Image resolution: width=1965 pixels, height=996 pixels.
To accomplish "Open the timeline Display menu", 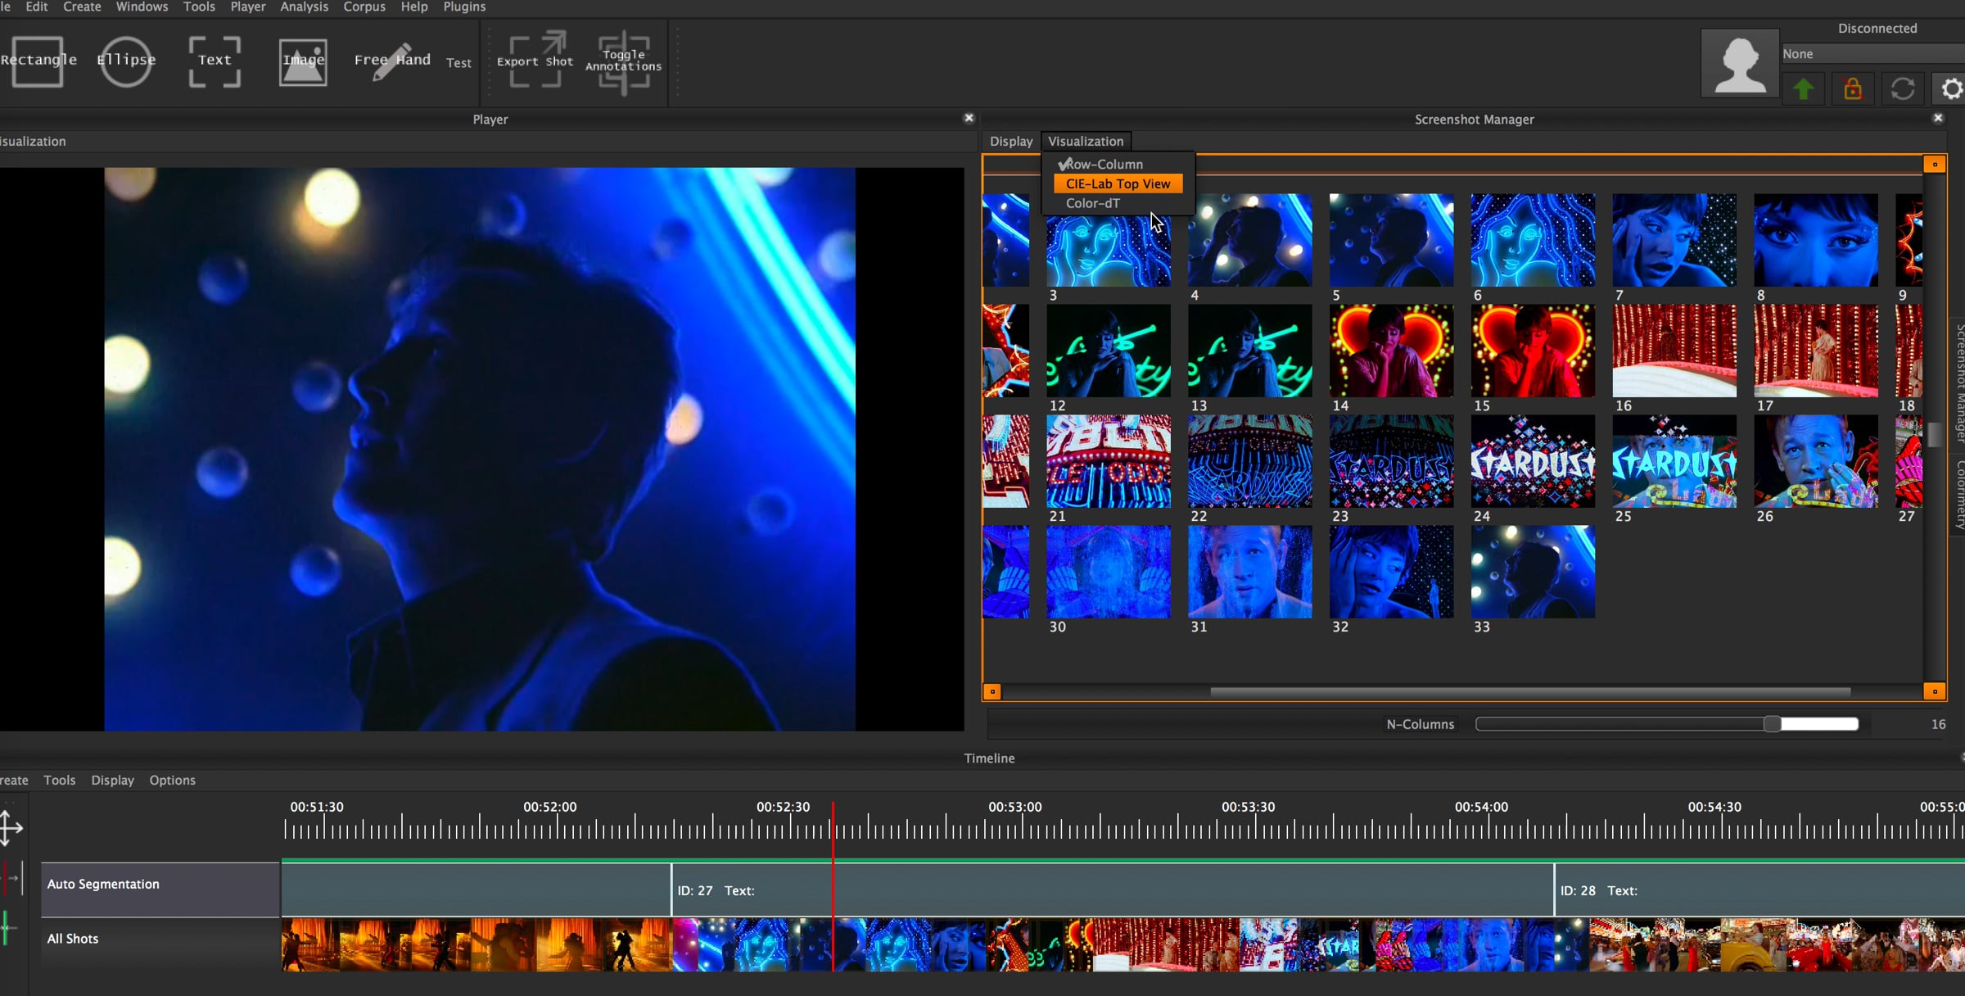I will (x=112, y=780).
